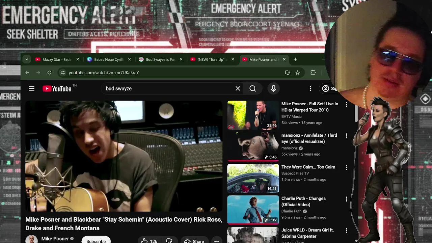Click the verified badge next to Charlie Puth

tap(305, 211)
